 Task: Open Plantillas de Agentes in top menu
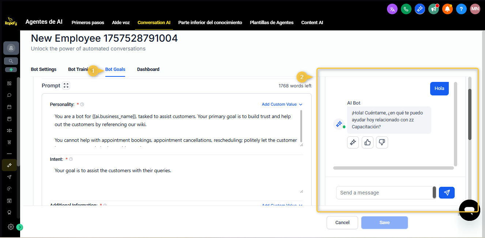tap(271, 23)
